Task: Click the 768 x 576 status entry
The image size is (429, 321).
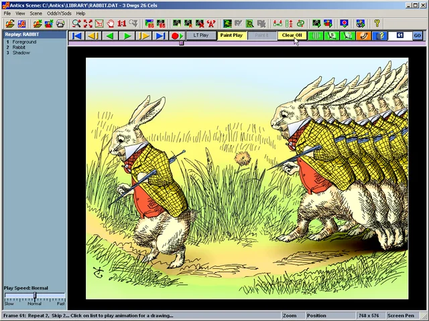Action: coord(369,316)
